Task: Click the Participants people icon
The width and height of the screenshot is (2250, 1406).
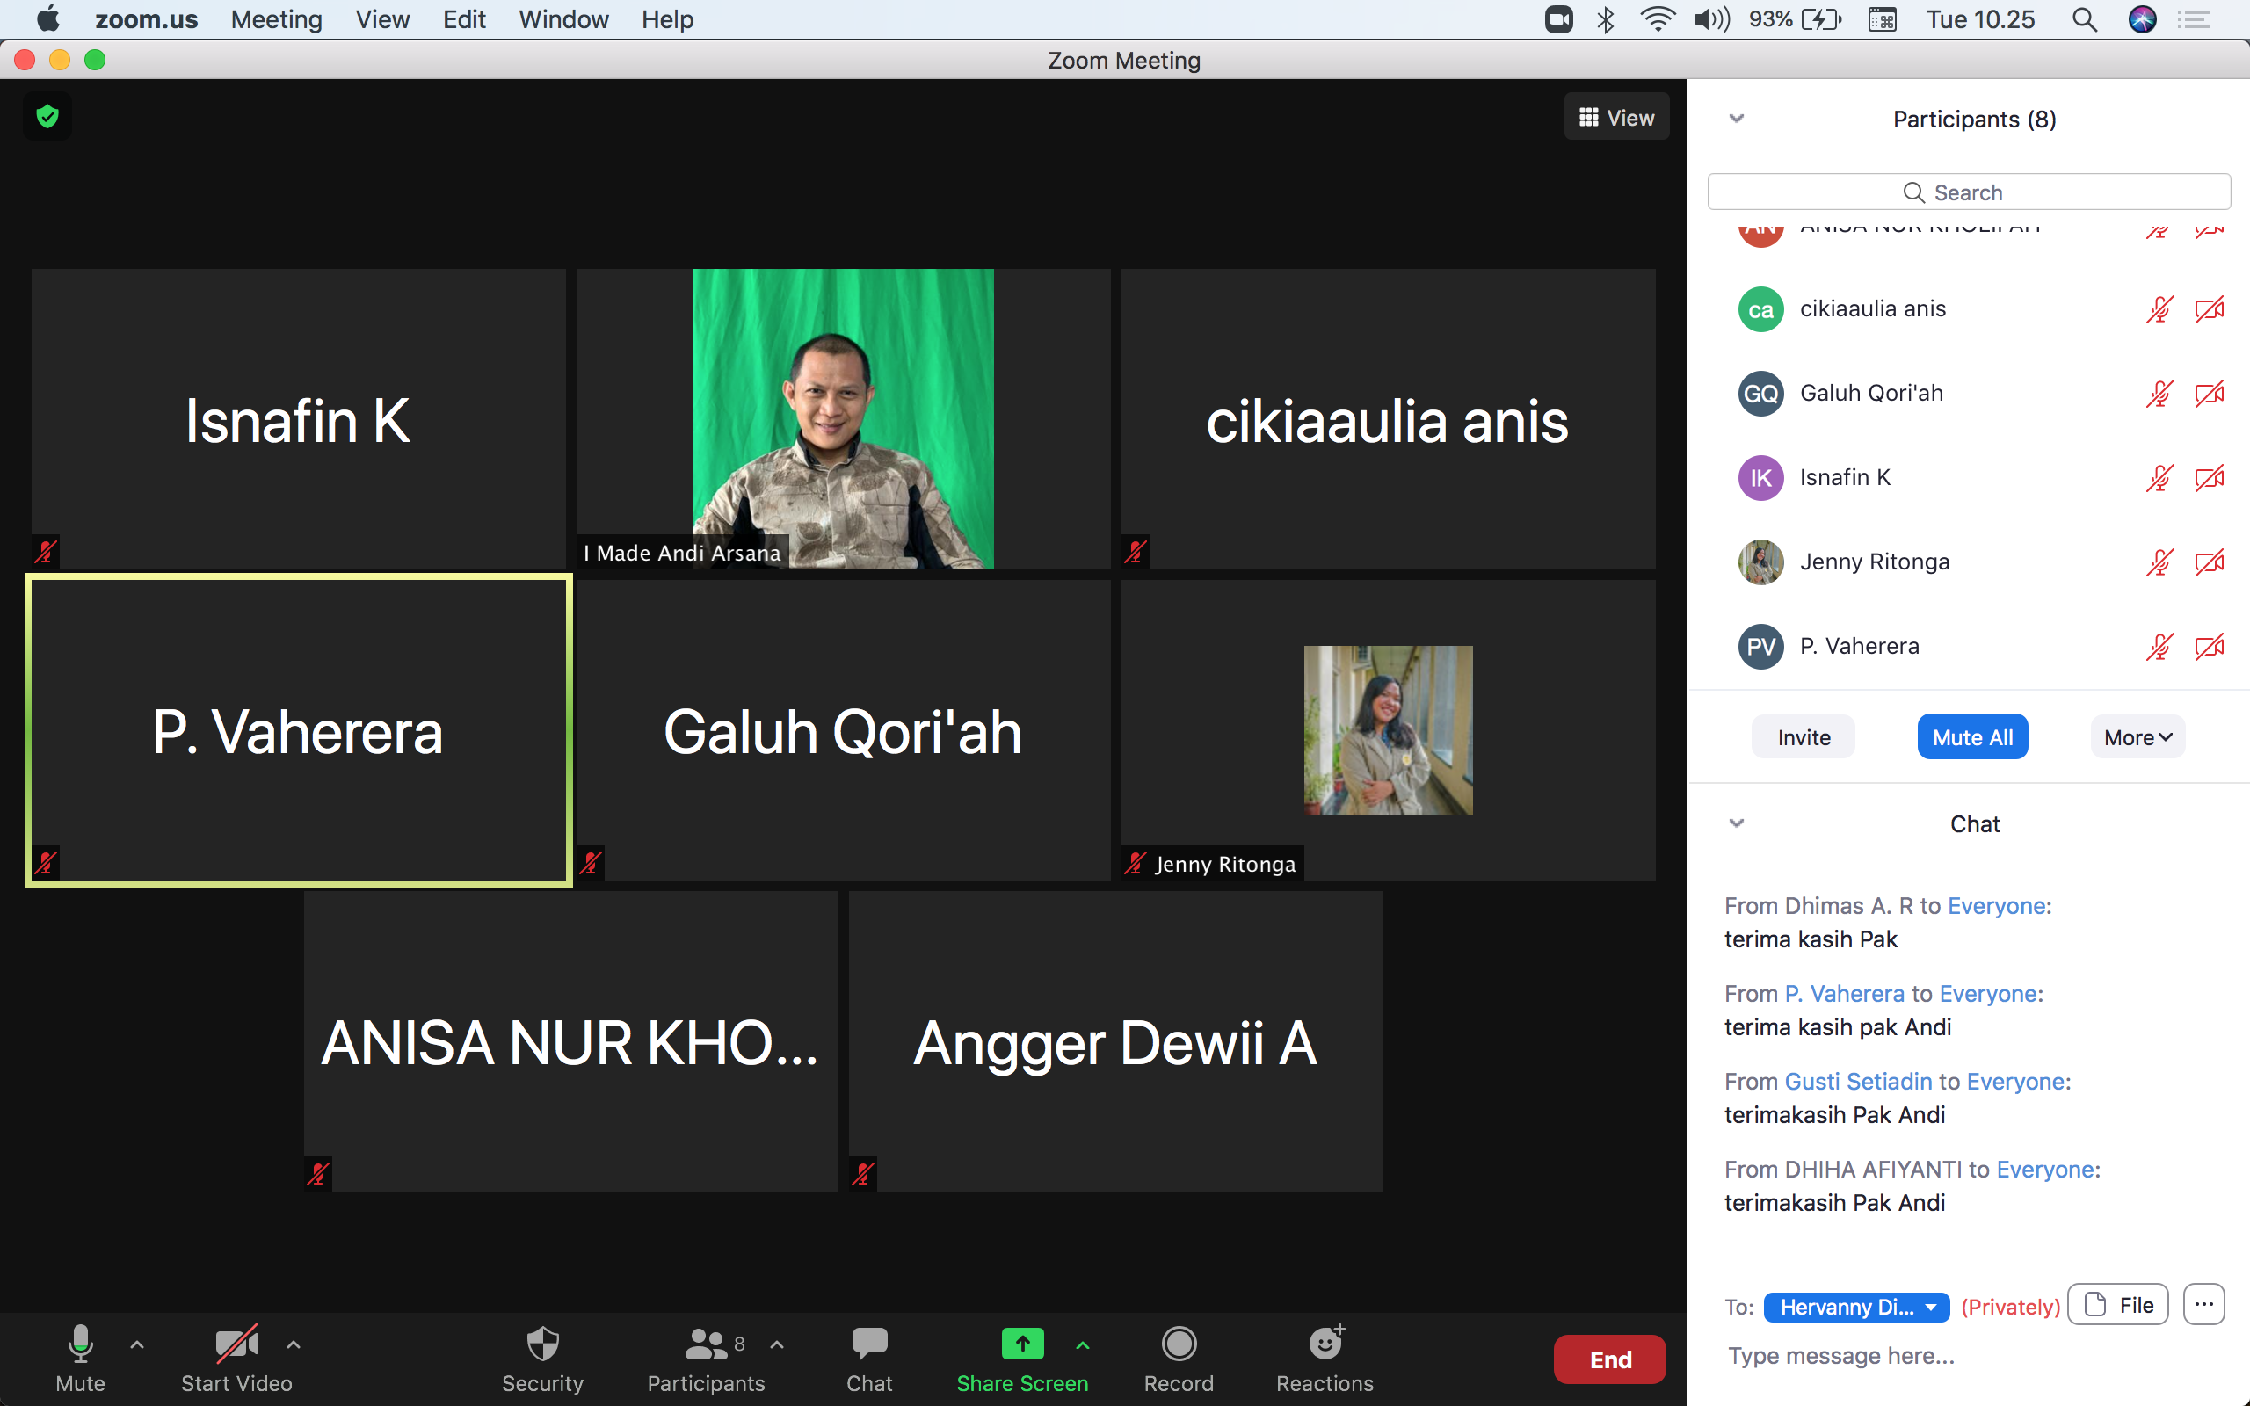Action: click(x=705, y=1344)
